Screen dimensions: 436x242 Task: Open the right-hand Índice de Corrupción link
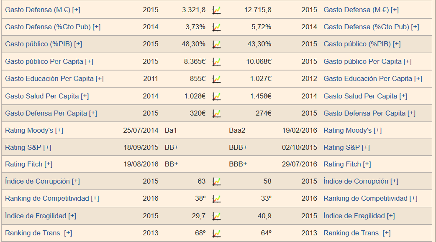click(x=356, y=181)
